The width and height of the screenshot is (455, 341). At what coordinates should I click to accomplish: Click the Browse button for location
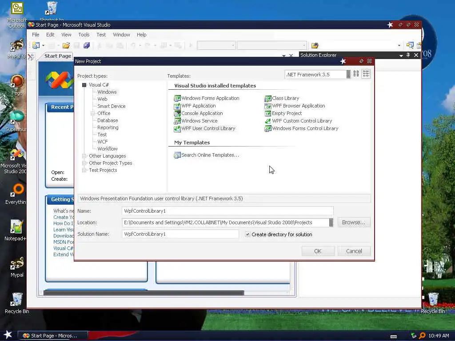click(354, 222)
